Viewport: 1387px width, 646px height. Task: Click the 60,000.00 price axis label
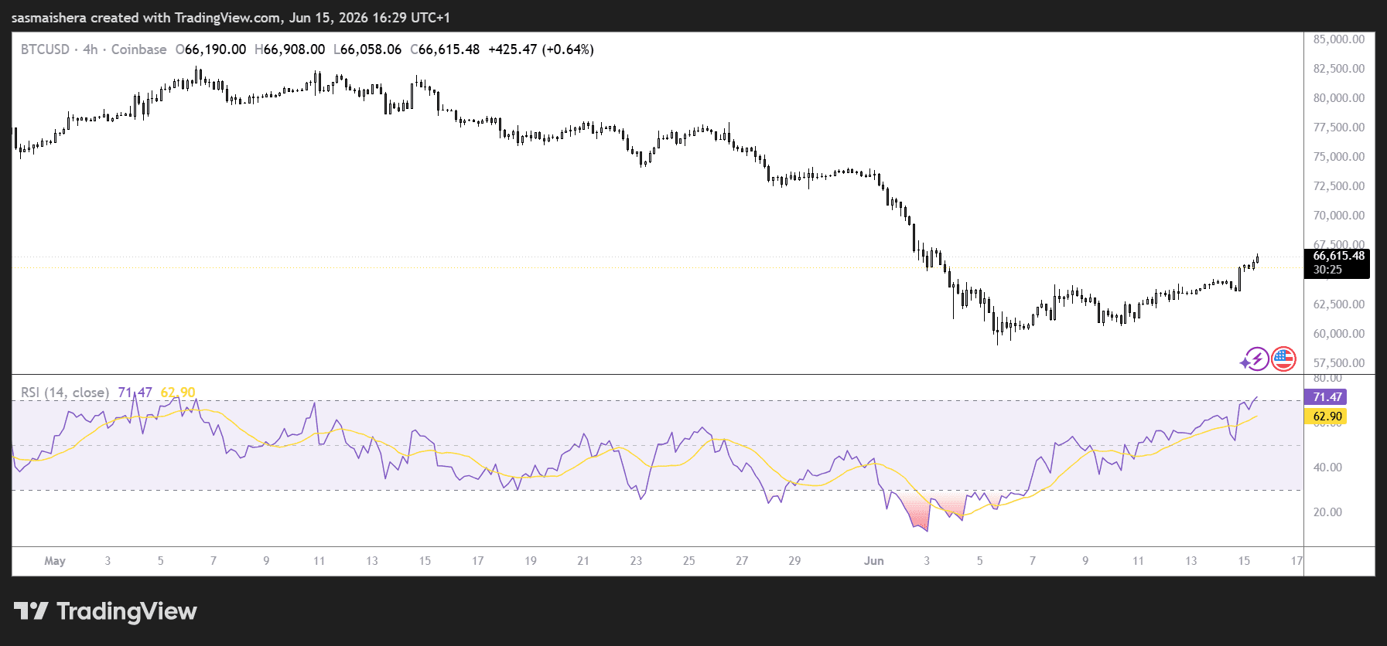1339,334
